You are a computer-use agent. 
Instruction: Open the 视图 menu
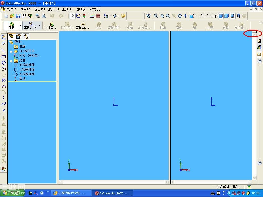(x=39, y=9)
